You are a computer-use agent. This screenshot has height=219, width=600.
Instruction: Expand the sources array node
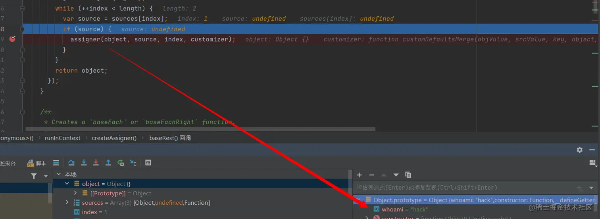[67, 203]
